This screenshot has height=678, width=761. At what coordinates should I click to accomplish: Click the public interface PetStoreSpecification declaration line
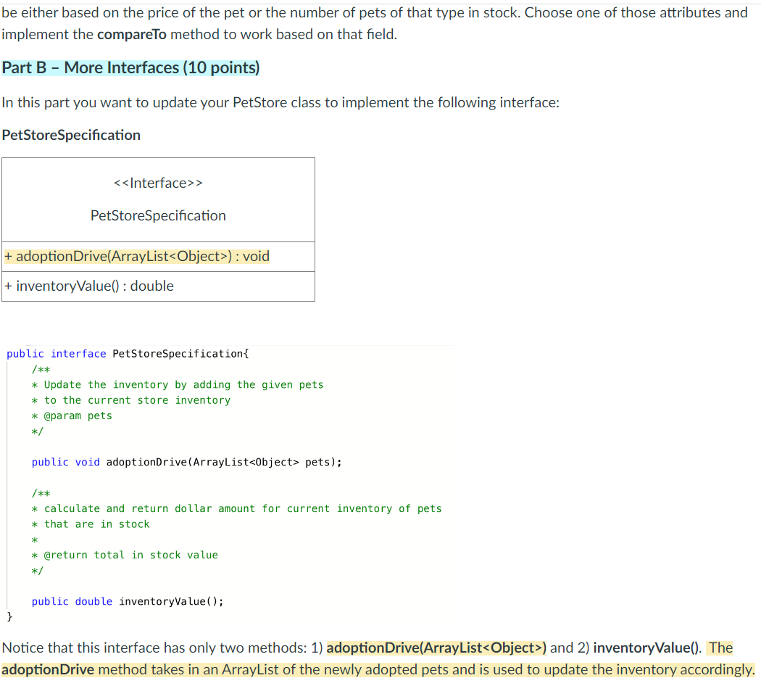coord(127,353)
